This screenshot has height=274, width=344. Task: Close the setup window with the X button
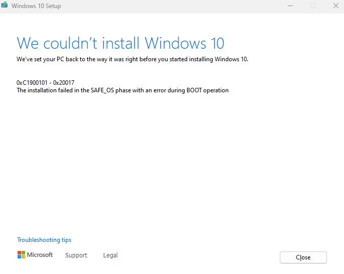(336, 6)
